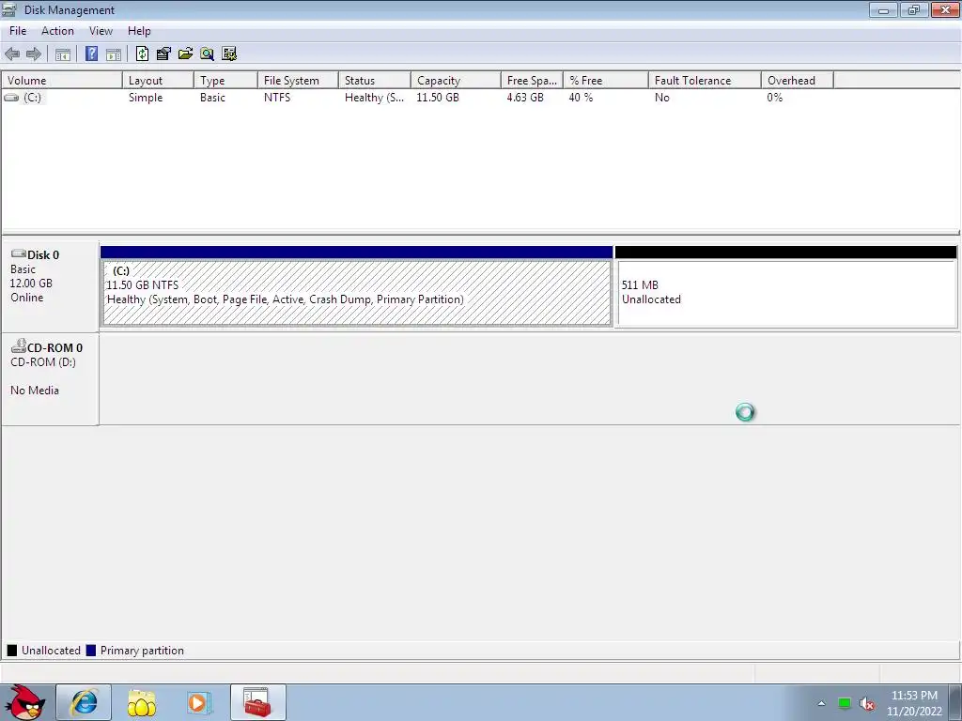Sort by the Volume column header
Image resolution: width=962 pixels, height=721 pixels.
62,81
